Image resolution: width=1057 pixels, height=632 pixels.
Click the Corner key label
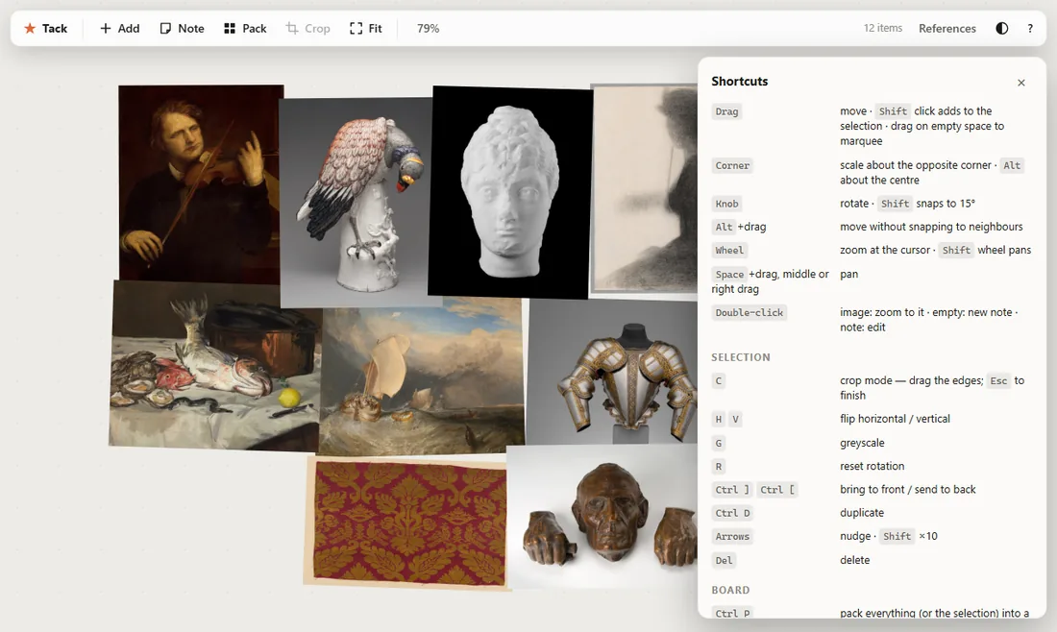click(x=732, y=166)
